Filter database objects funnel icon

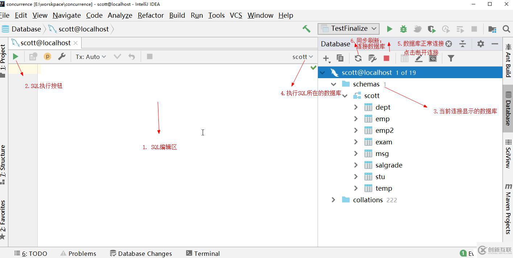[x=451, y=58]
